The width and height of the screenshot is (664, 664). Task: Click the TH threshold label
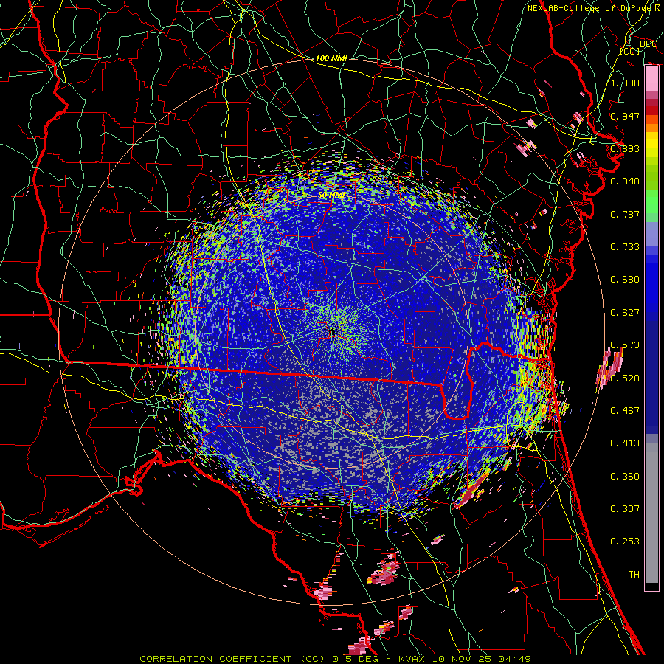coord(634,575)
